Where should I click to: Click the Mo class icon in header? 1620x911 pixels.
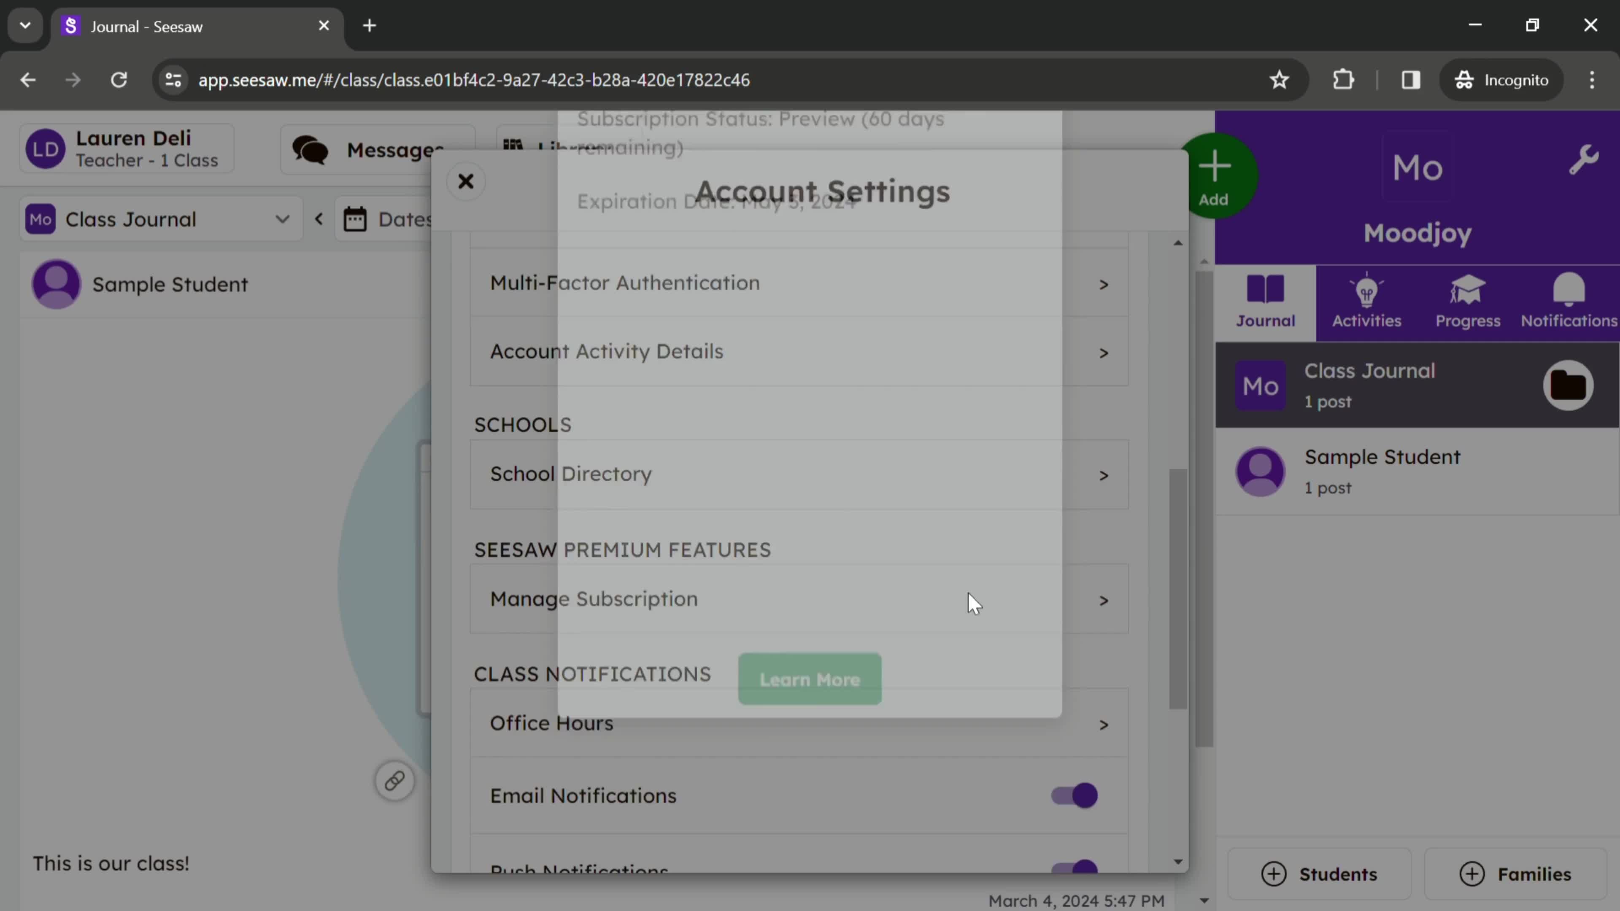1417,168
